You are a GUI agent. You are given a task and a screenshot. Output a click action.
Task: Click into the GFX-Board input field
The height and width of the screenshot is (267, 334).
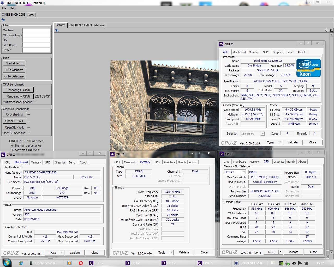[x=36, y=45]
